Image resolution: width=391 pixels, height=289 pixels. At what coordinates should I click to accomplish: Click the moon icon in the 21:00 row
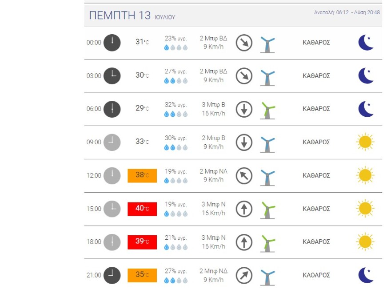(366, 275)
